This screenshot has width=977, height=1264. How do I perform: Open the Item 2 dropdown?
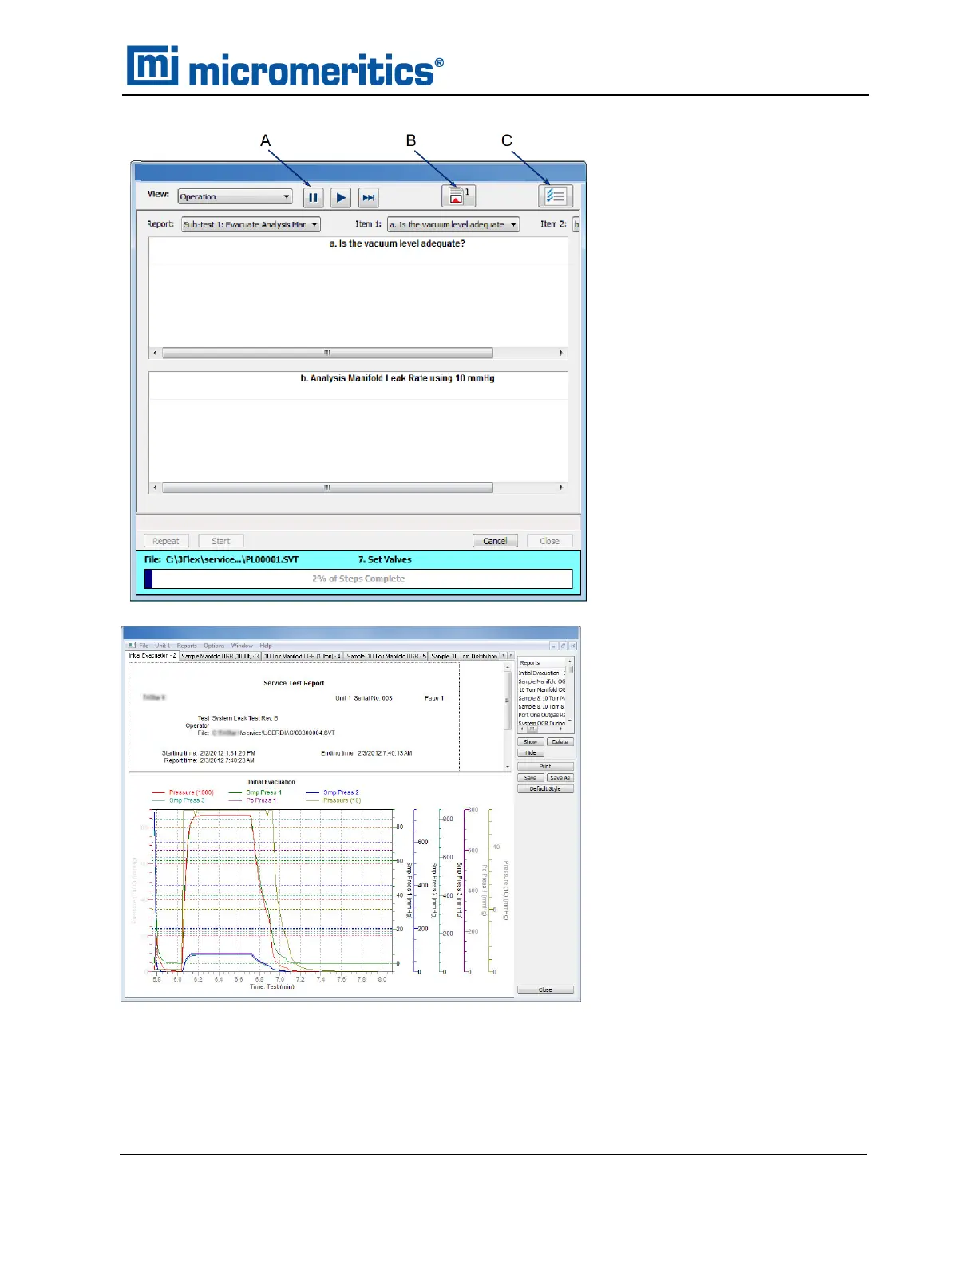click(x=576, y=225)
